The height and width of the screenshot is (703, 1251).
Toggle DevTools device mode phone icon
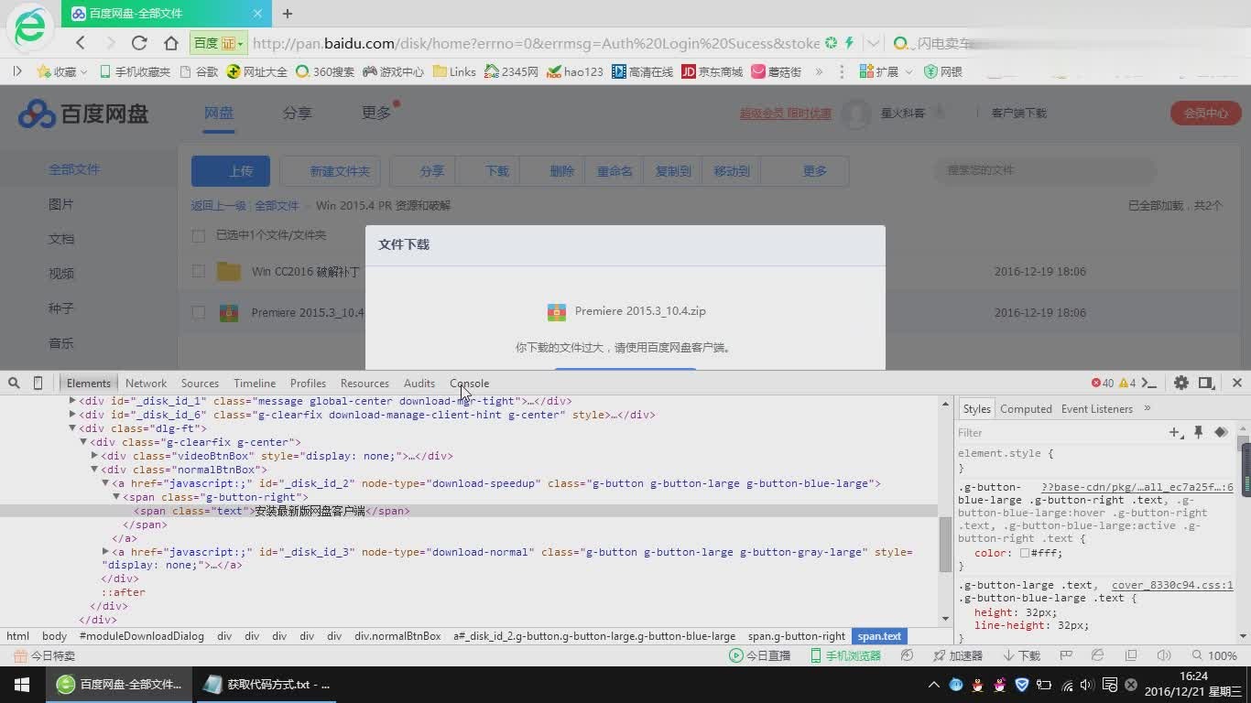click(x=38, y=383)
